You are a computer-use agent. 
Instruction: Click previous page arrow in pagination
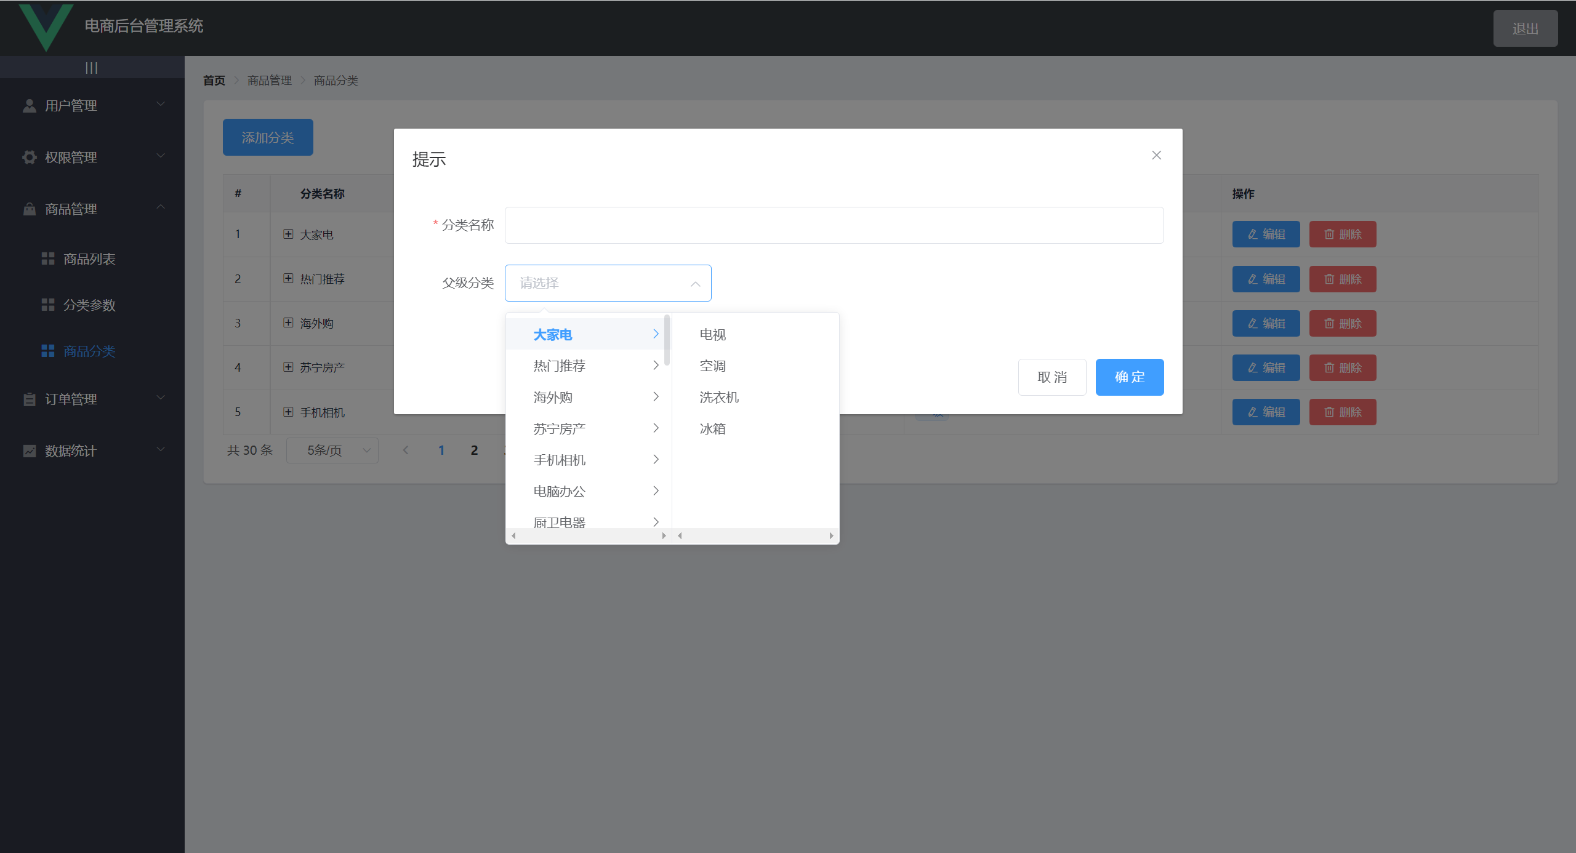click(x=406, y=451)
